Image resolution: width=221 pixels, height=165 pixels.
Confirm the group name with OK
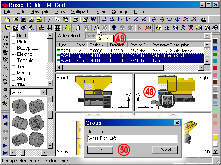(x=100, y=150)
